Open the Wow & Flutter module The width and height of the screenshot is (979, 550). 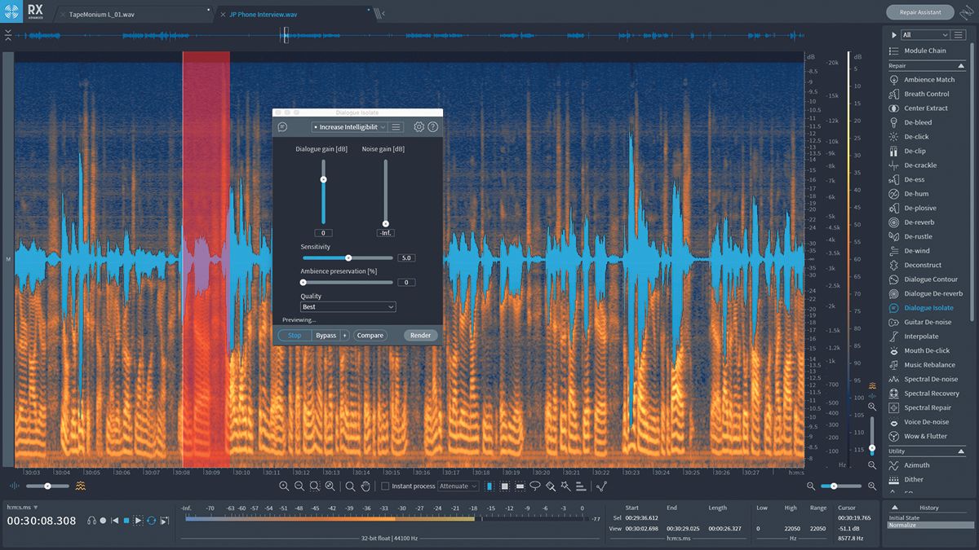(x=926, y=436)
